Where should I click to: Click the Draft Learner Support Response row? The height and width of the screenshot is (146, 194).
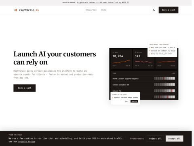tap(144, 79)
